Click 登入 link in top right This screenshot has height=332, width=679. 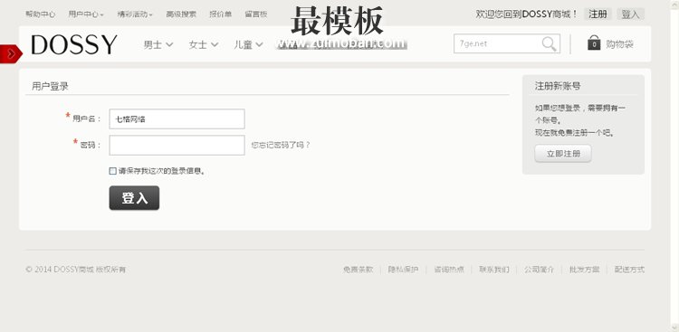click(630, 14)
